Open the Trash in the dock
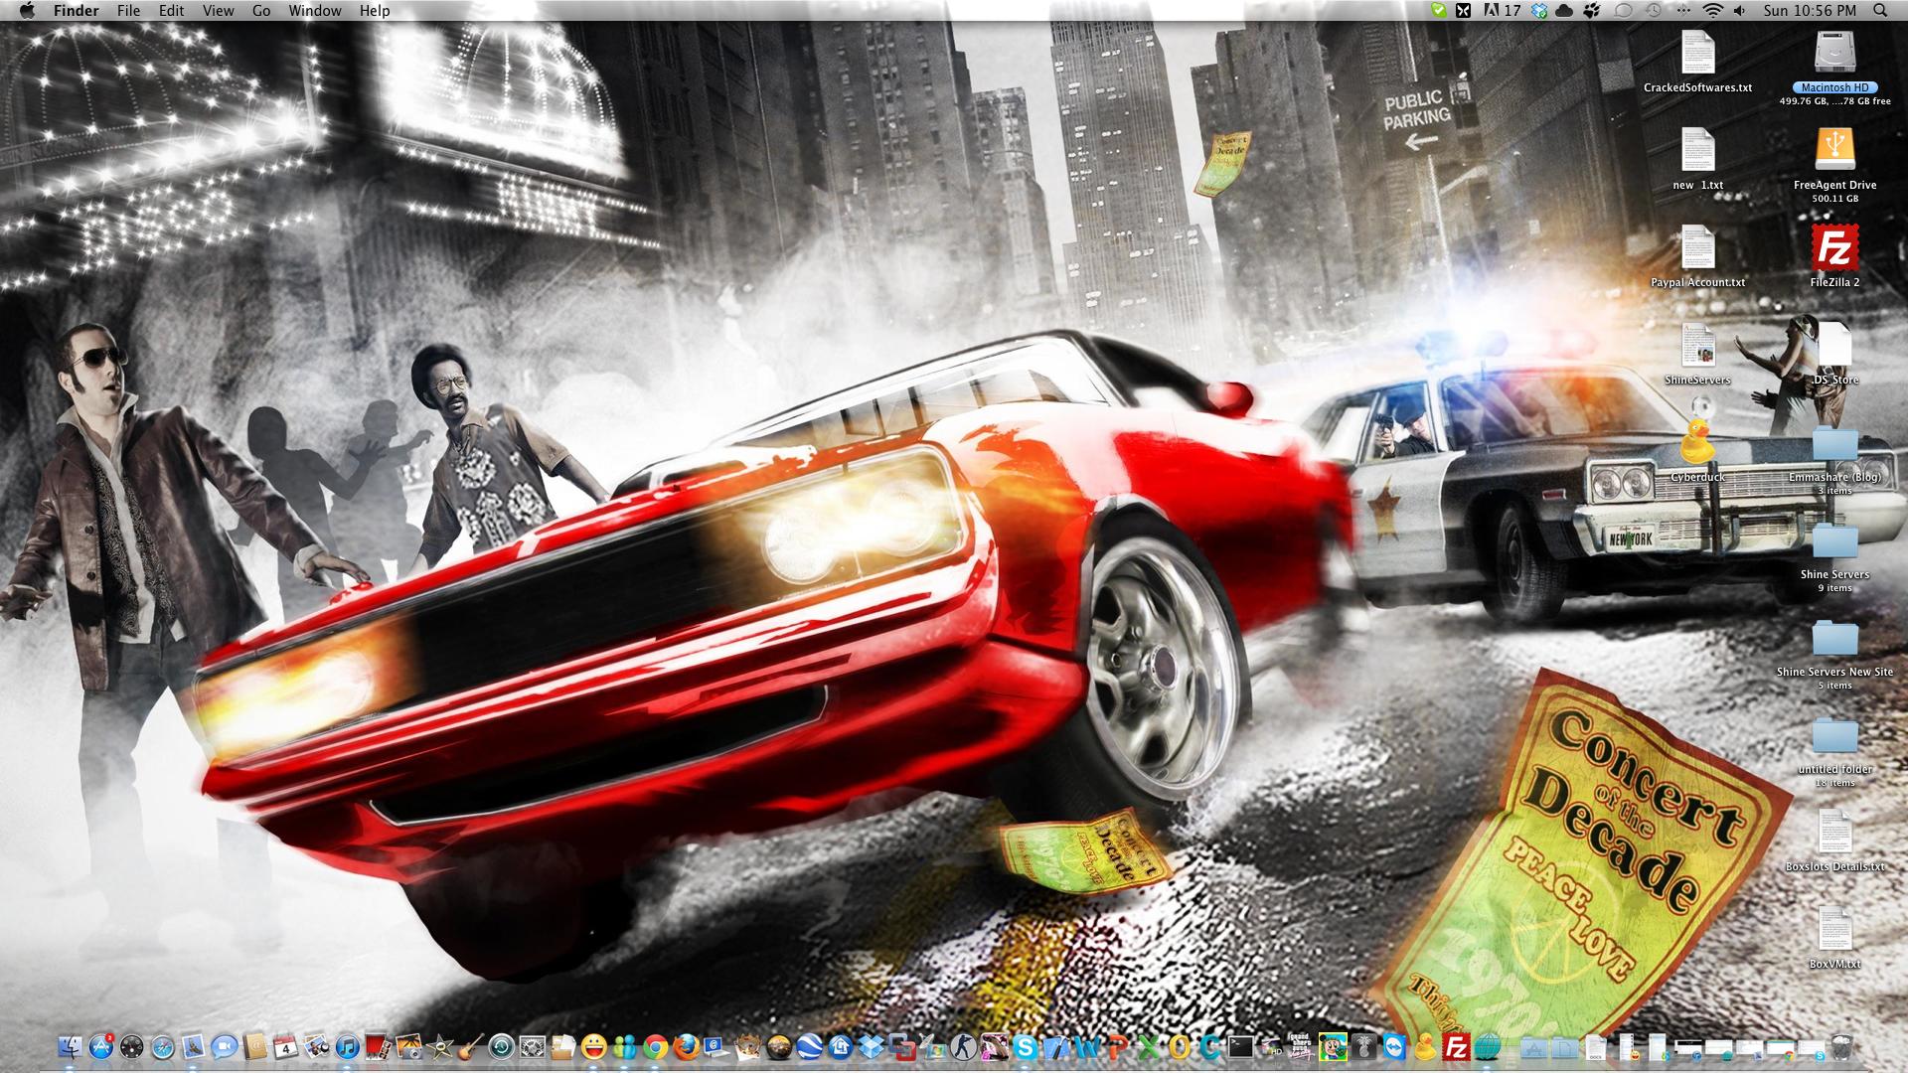The height and width of the screenshot is (1073, 1908). pyautogui.click(x=1841, y=1046)
